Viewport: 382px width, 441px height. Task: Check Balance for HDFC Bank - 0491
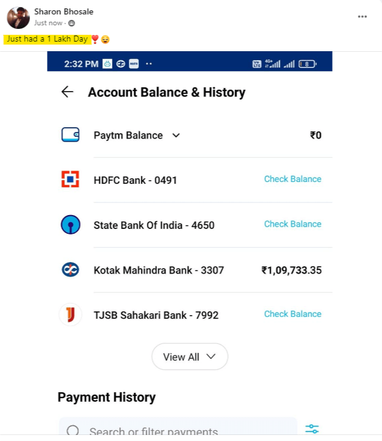point(292,179)
